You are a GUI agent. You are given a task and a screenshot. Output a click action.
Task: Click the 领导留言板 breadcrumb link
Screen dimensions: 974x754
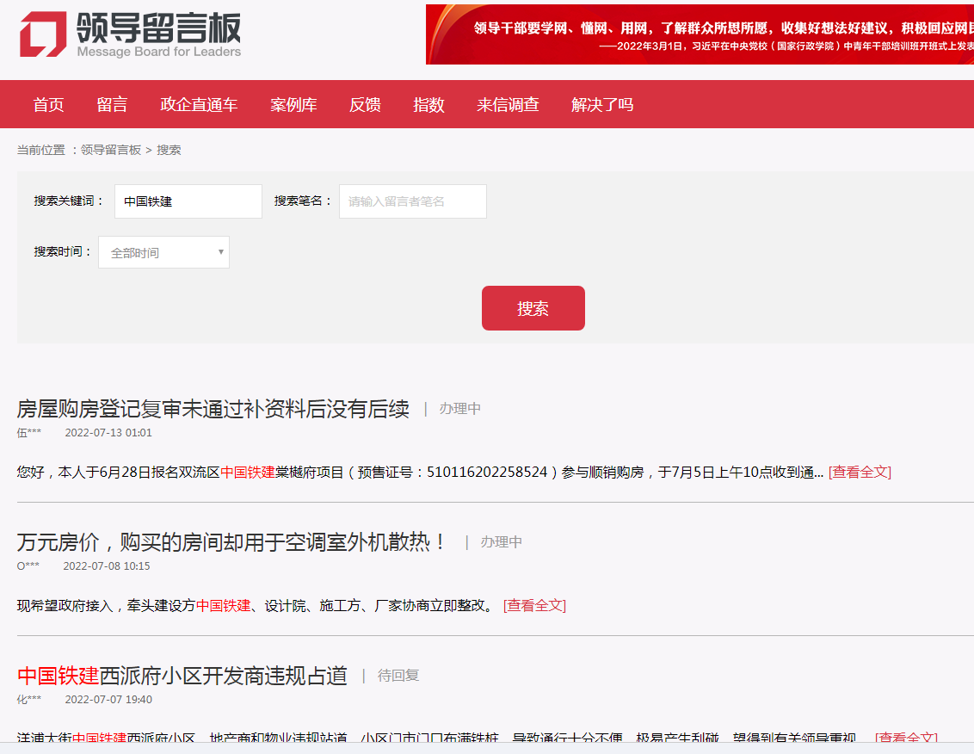(x=111, y=150)
